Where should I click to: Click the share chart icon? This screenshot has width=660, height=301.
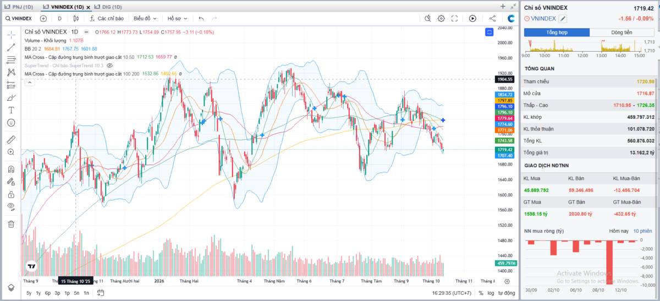pos(492,18)
